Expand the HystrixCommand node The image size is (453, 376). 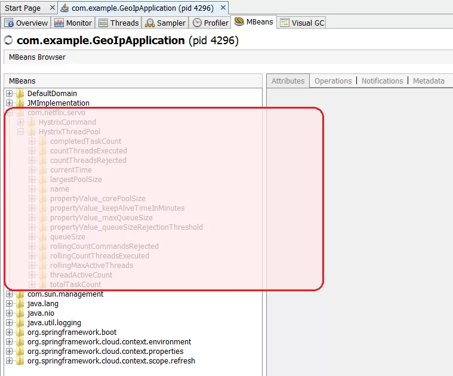20,122
